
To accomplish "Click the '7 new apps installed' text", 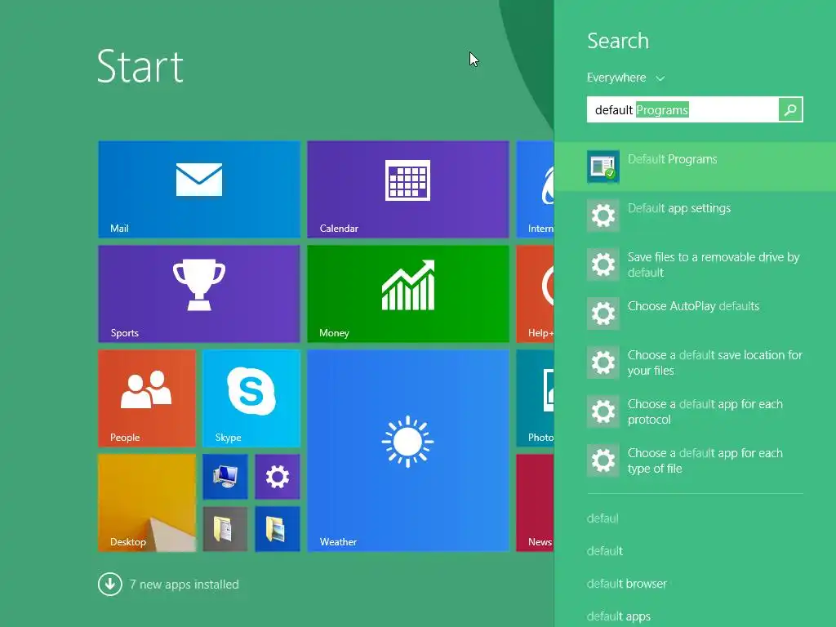I will click(x=184, y=585).
